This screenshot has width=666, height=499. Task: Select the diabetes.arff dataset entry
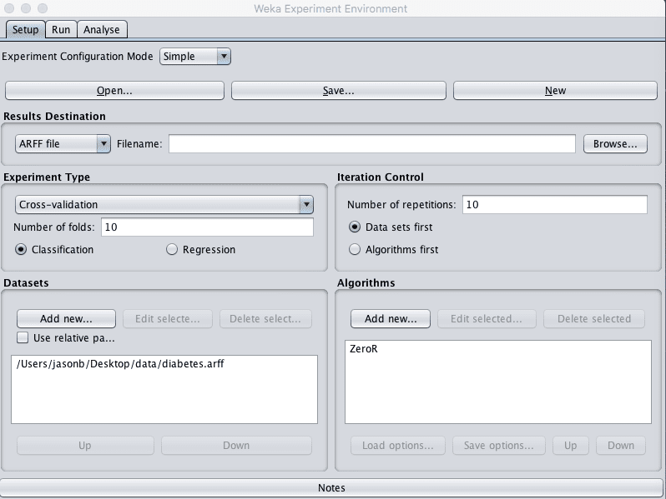tap(120, 364)
